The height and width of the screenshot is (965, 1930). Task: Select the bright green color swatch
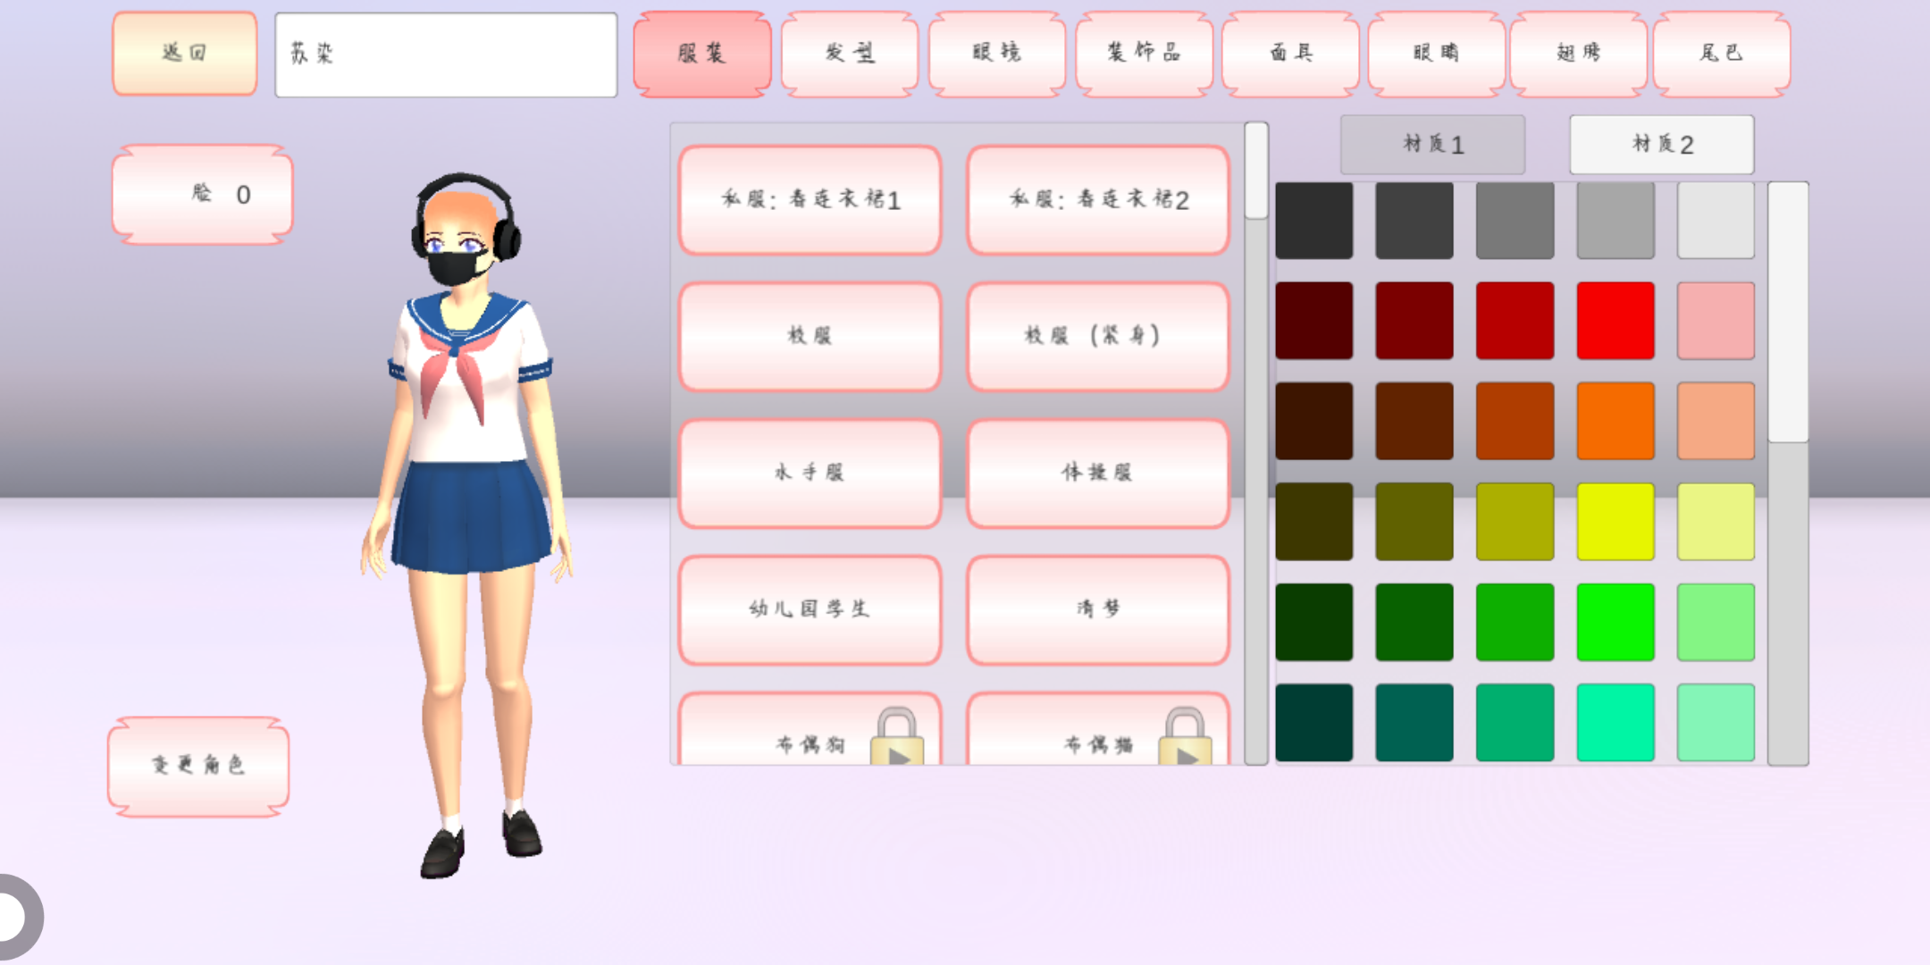tap(1615, 622)
